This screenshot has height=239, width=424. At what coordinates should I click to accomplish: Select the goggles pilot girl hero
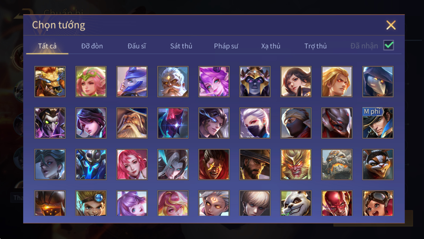378,203
